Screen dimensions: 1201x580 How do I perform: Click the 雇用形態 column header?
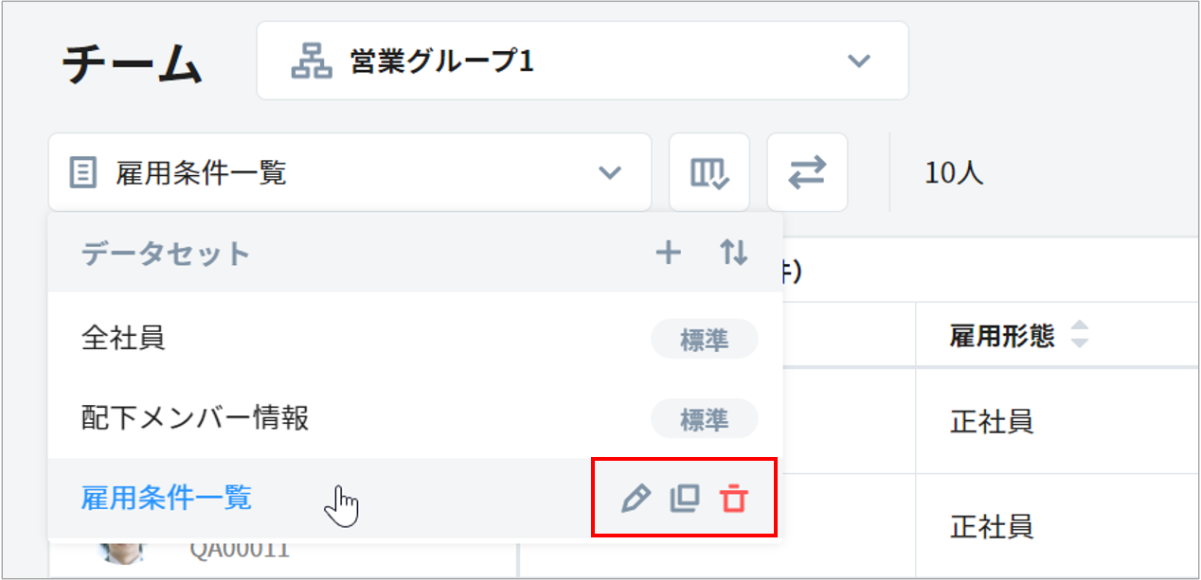coord(1002,336)
